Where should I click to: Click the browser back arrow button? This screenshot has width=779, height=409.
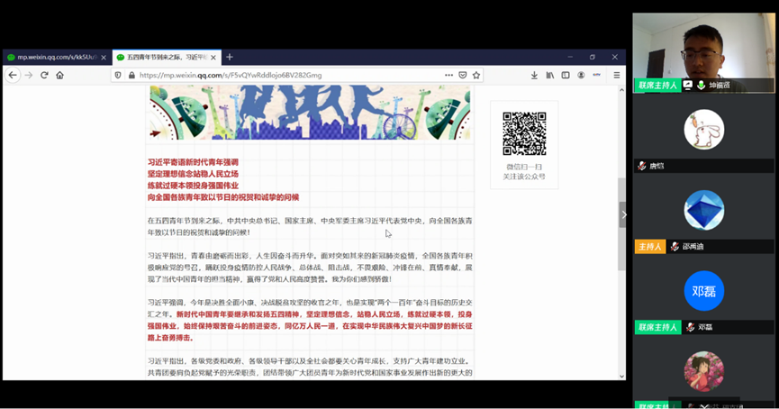(13, 76)
